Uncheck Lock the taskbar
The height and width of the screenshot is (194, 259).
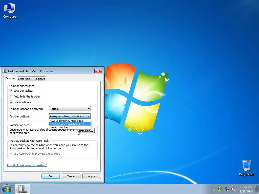click(11, 91)
